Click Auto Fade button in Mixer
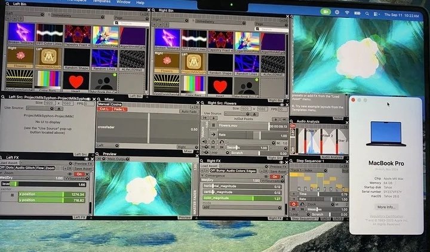 click(x=189, y=112)
